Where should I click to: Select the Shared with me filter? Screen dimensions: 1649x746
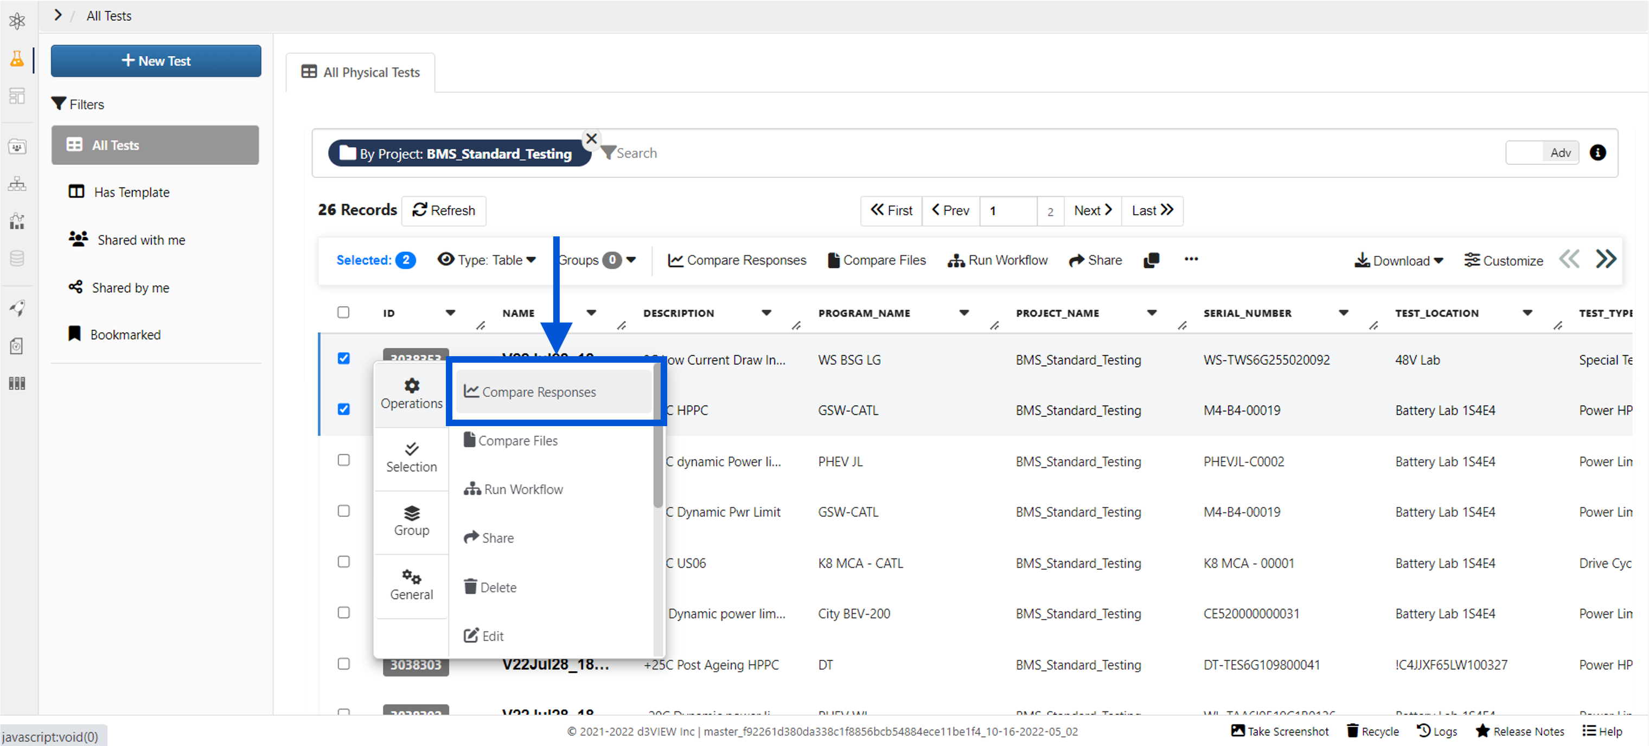click(x=127, y=240)
